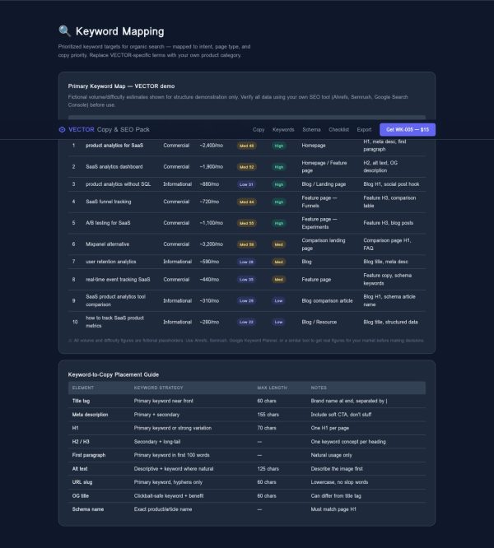
Task: Click 'Feature page — Funnels' cell
Action: pos(319,202)
